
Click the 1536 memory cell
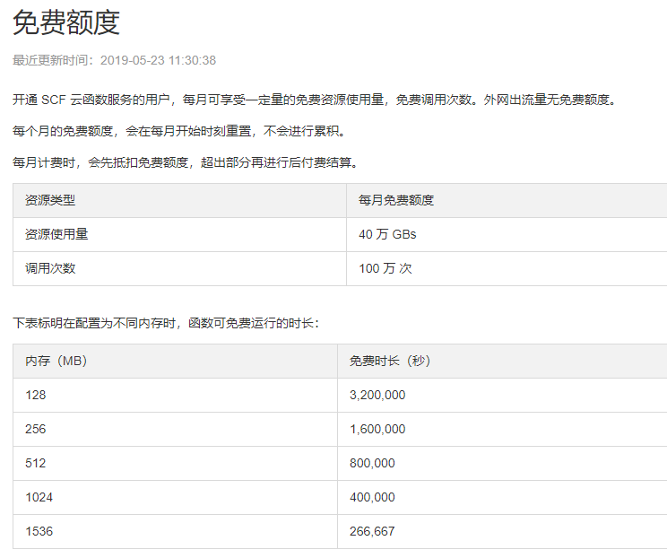175,531
